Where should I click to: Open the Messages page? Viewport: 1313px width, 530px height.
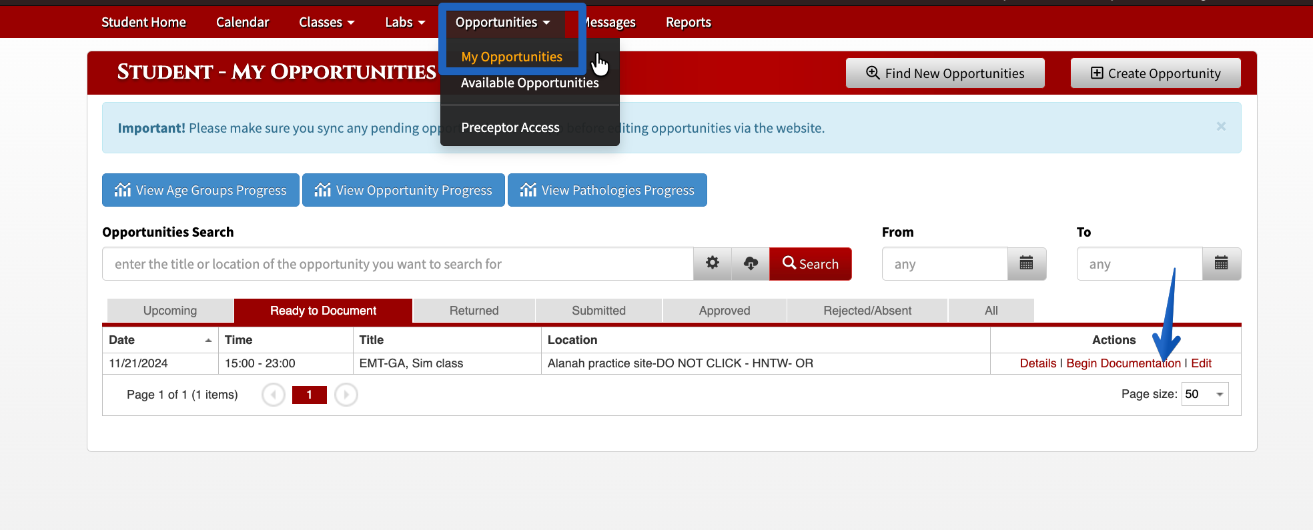pyautogui.click(x=608, y=22)
